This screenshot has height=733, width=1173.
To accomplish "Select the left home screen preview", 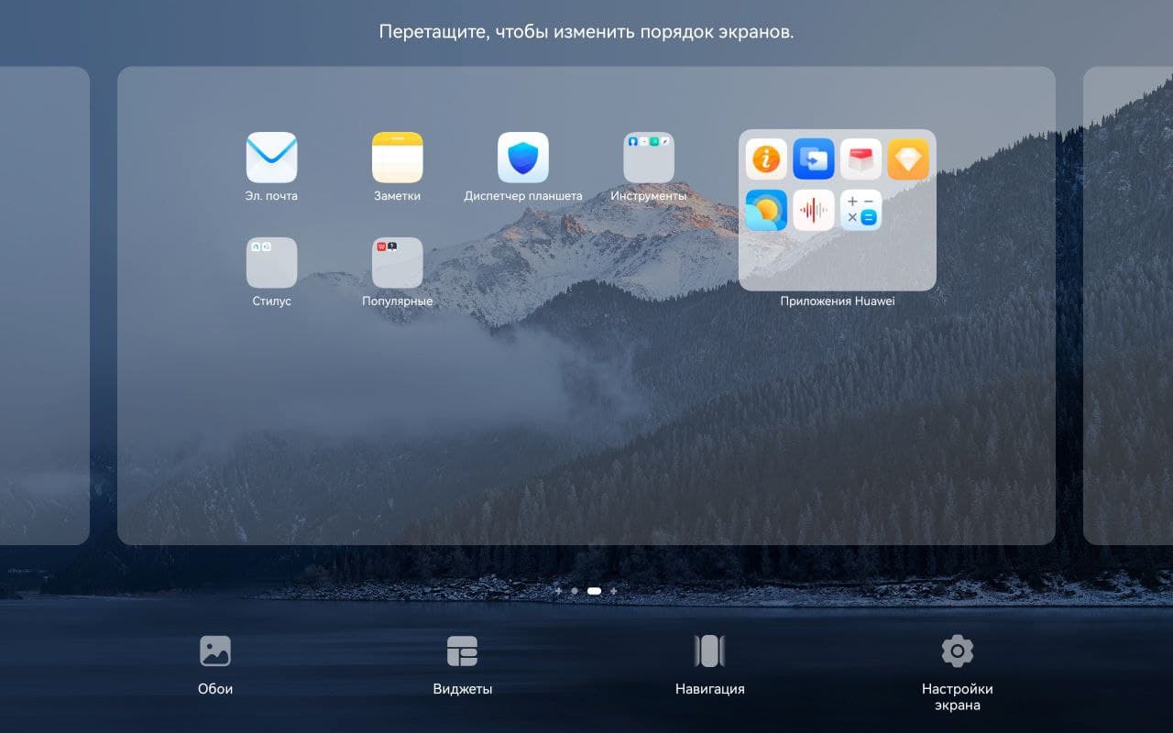I will tap(44, 305).
